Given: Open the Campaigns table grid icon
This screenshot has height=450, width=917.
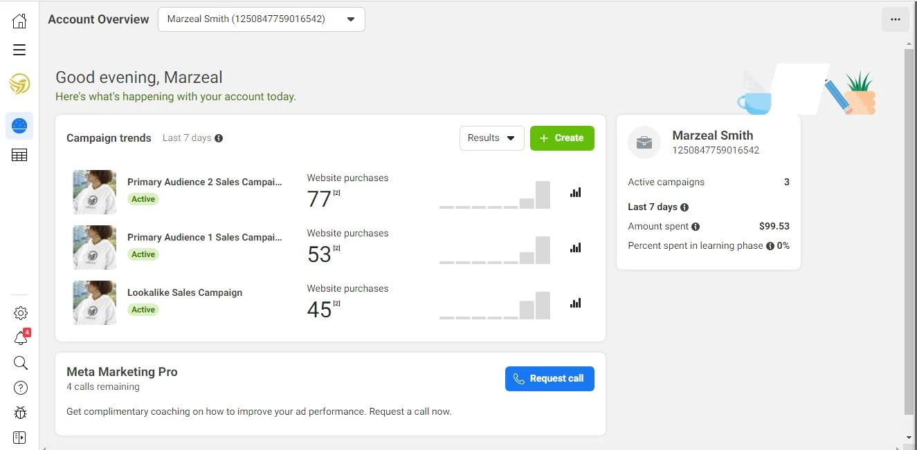Looking at the screenshot, I should click(19, 156).
